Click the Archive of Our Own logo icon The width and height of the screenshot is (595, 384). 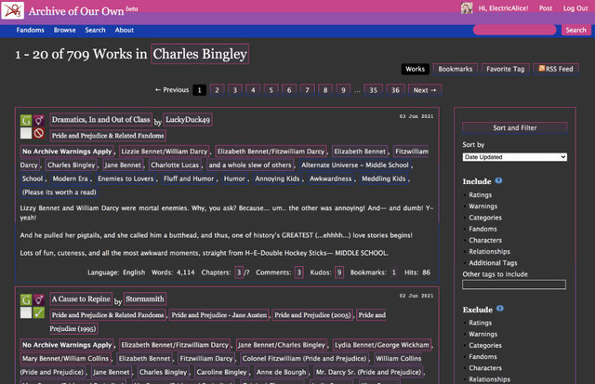[x=12, y=10]
